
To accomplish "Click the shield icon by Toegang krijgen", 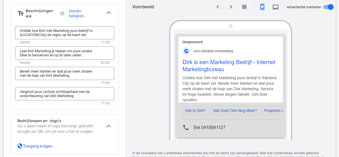I will pyautogui.click(x=20, y=146).
